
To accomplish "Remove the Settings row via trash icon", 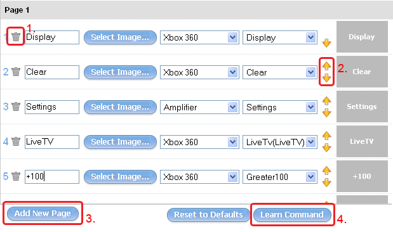I will click(x=16, y=106).
